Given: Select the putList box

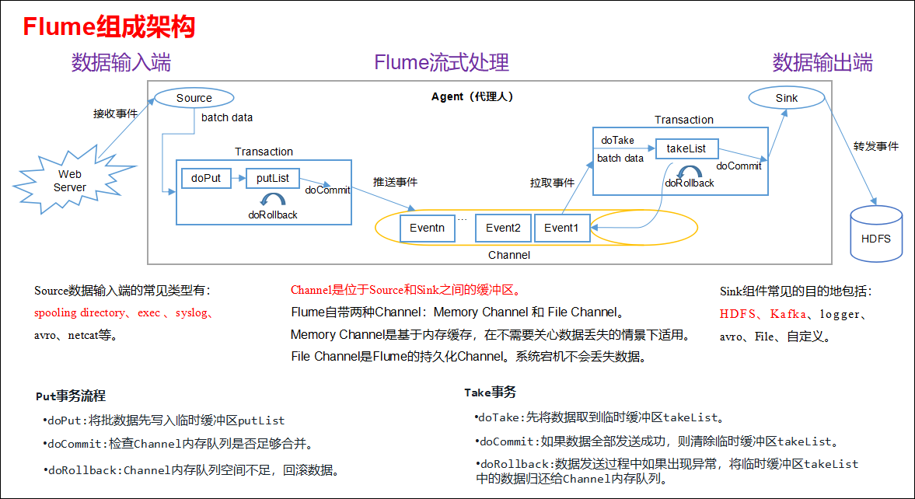Looking at the screenshot, I should coord(272,179).
